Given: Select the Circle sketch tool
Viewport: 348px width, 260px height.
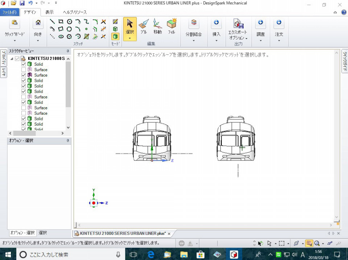Looking at the screenshot, I should tap(70, 21).
